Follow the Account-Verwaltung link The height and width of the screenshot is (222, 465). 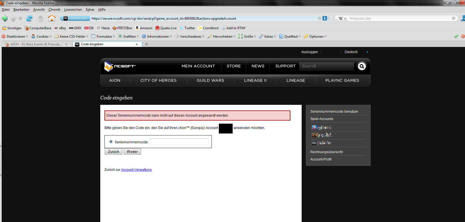136,170
